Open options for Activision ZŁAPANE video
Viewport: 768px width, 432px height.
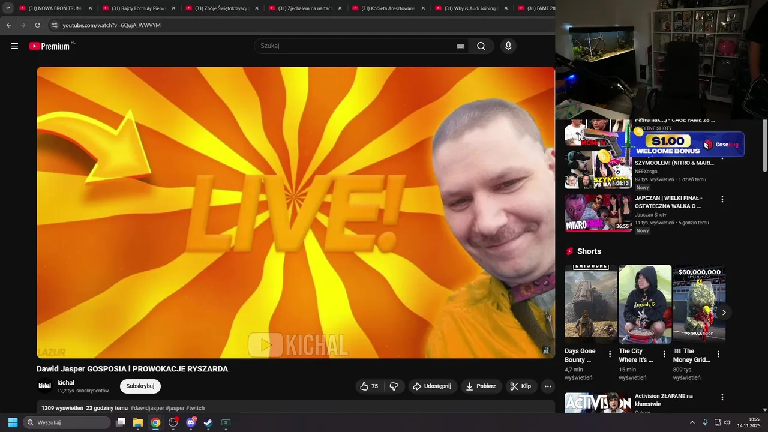click(x=722, y=397)
